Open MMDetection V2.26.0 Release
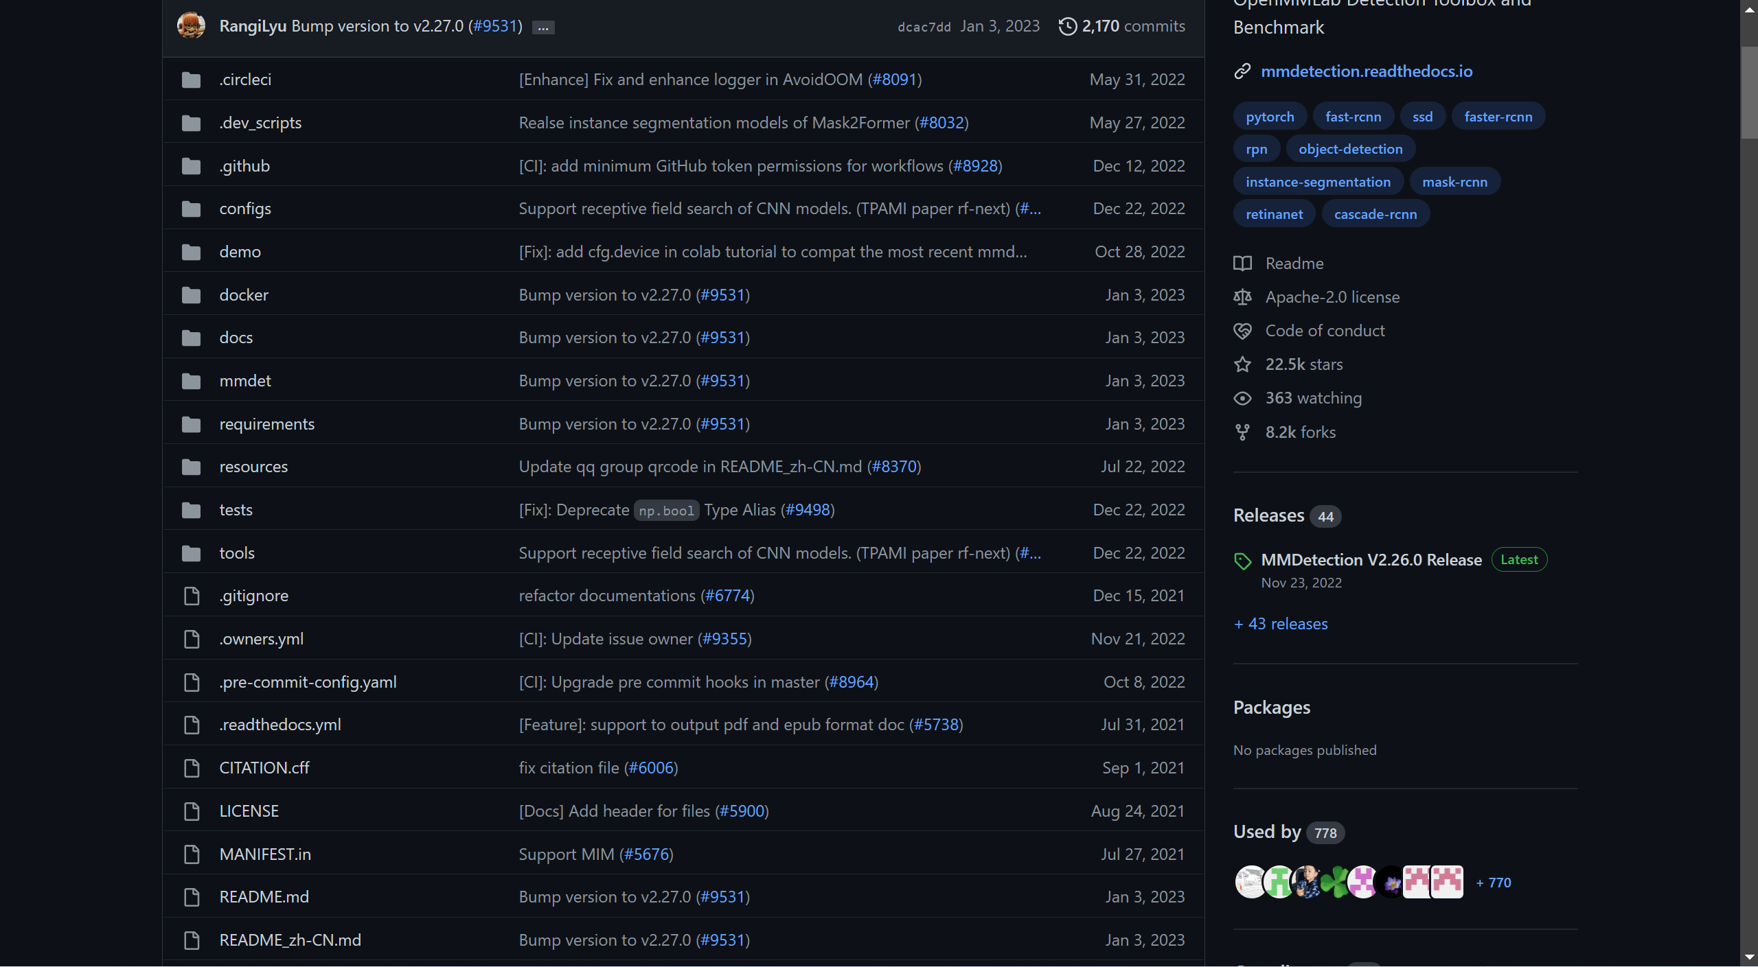The height and width of the screenshot is (967, 1758). [1371, 560]
